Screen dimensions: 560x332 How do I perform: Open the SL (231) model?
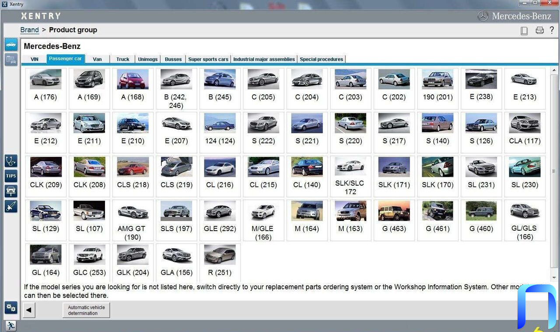click(x=481, y=176)
